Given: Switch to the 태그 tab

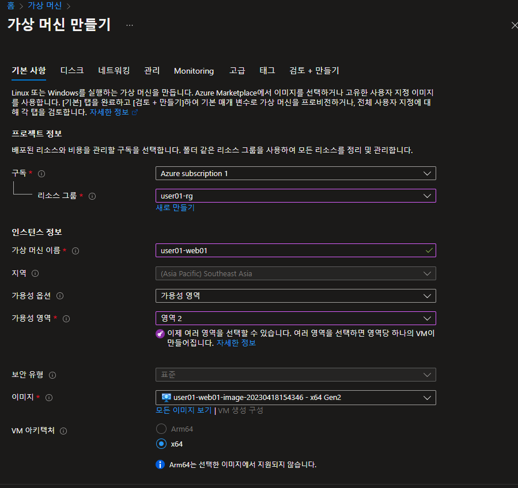Looking at the screenshot, I should click(267, 71).
